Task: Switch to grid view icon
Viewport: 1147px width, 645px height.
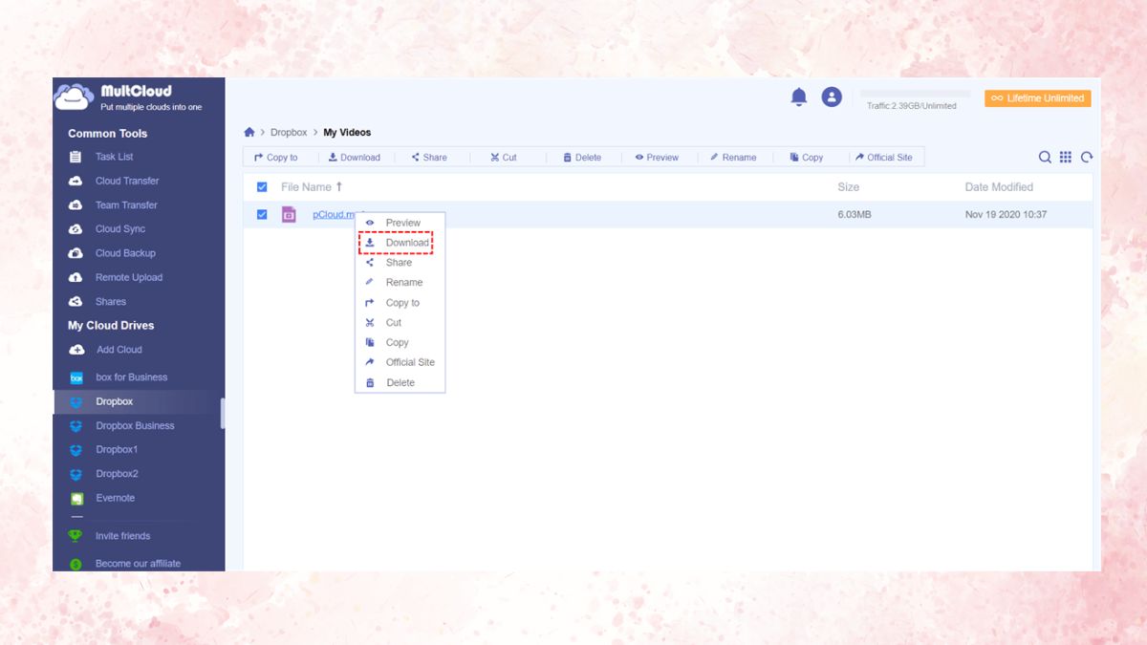Action: point(1066,157)
